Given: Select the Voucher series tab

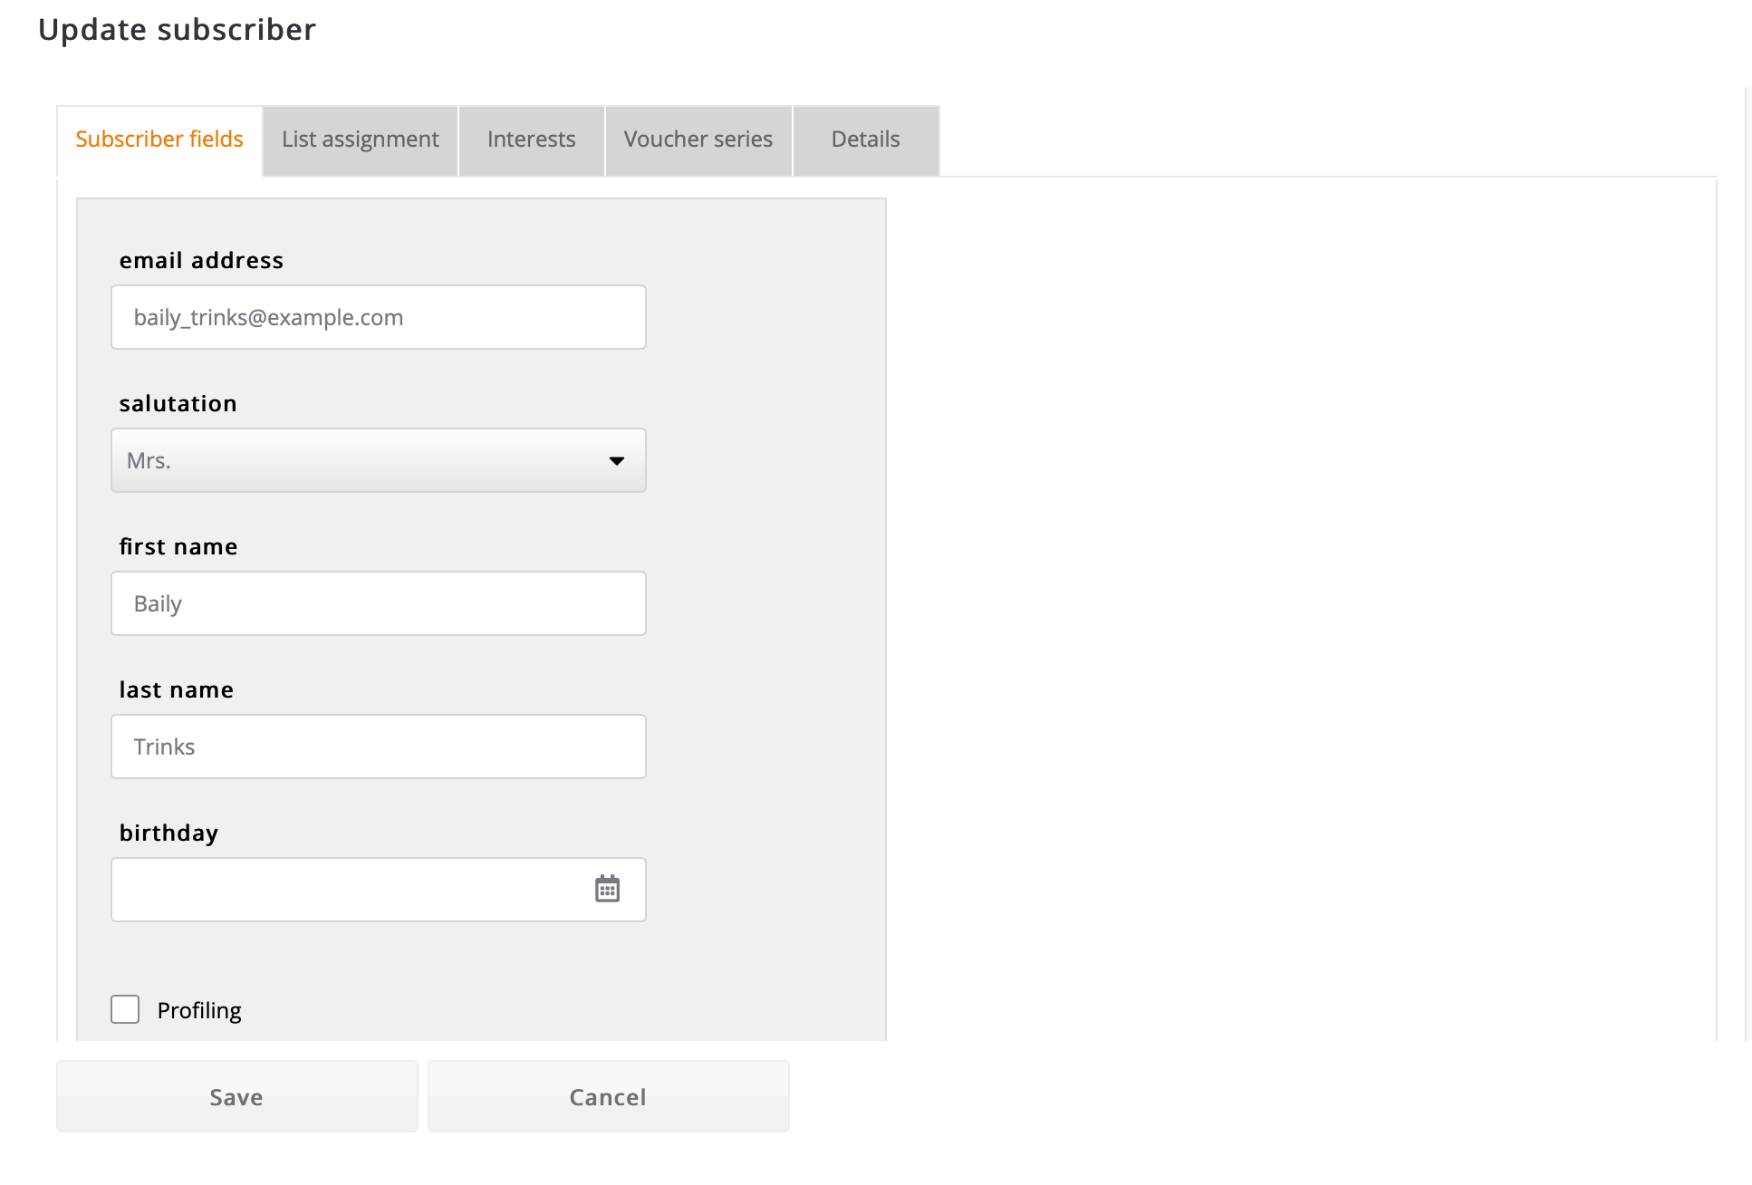Looking at the screenshot, I should click(x=698, y=140).
